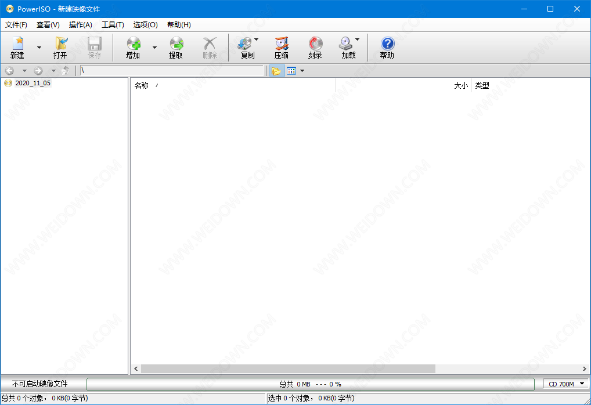This screenshot has height=405, width=591.
Task: Click the Forward navigation arrow
Action: point(38,71)
